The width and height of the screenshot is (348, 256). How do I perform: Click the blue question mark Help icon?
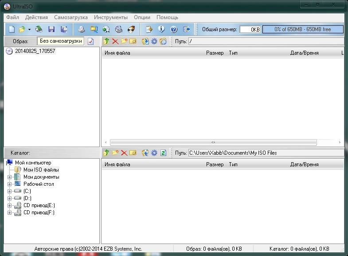tap(174, 29)
